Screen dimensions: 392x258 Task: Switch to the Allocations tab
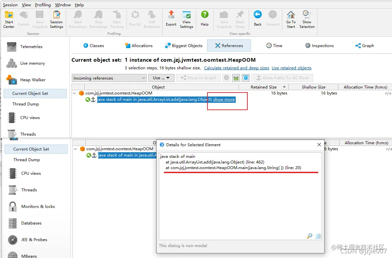(x=139, y=46)
